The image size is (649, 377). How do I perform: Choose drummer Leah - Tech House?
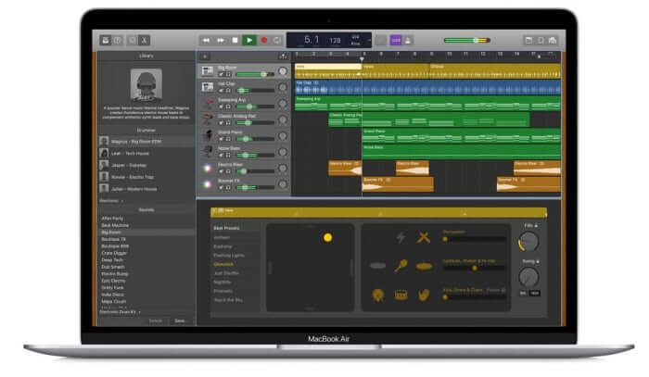pos(146,154)
